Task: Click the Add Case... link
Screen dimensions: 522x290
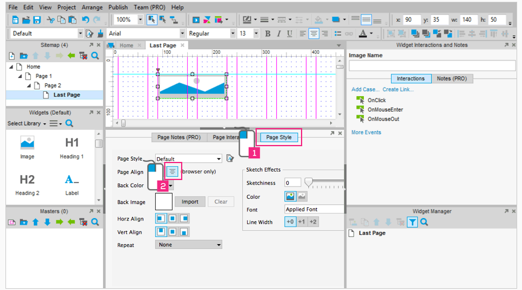Action: click(365, 89)
